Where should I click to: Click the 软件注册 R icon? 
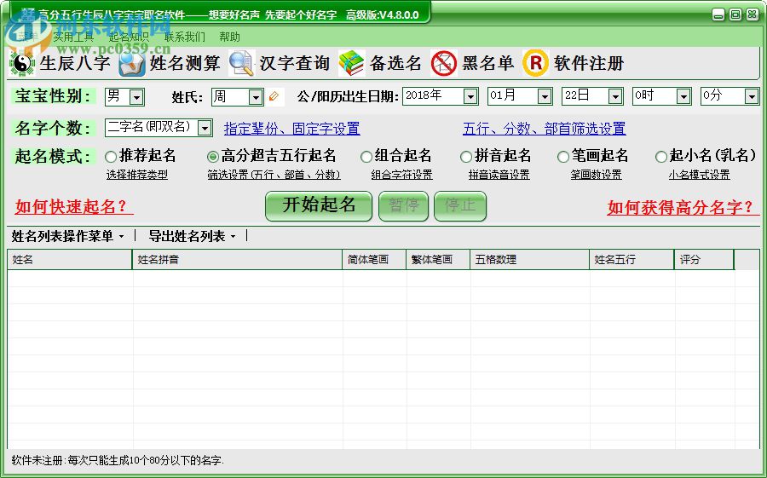pyautogui.click(x=536, y=63)
